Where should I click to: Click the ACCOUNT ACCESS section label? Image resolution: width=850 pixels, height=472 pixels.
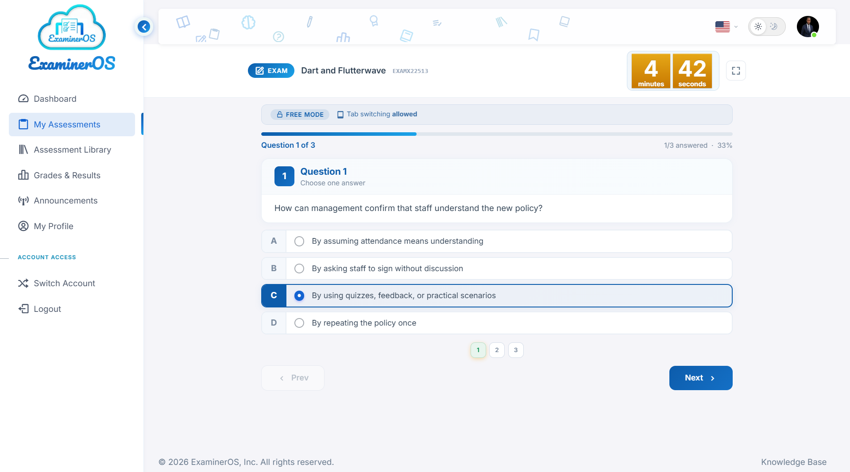click(47, 257)
